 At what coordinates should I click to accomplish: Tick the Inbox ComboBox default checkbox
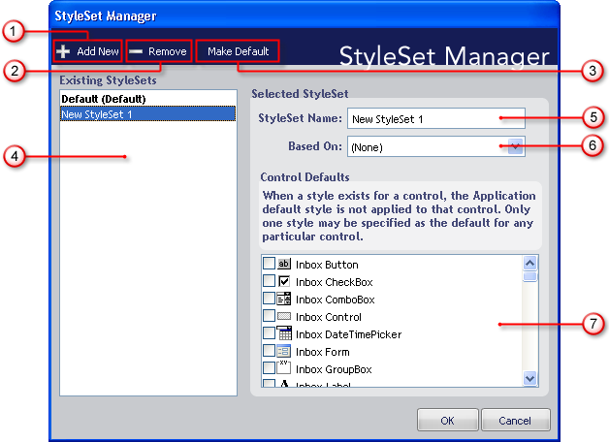point(269,299)
